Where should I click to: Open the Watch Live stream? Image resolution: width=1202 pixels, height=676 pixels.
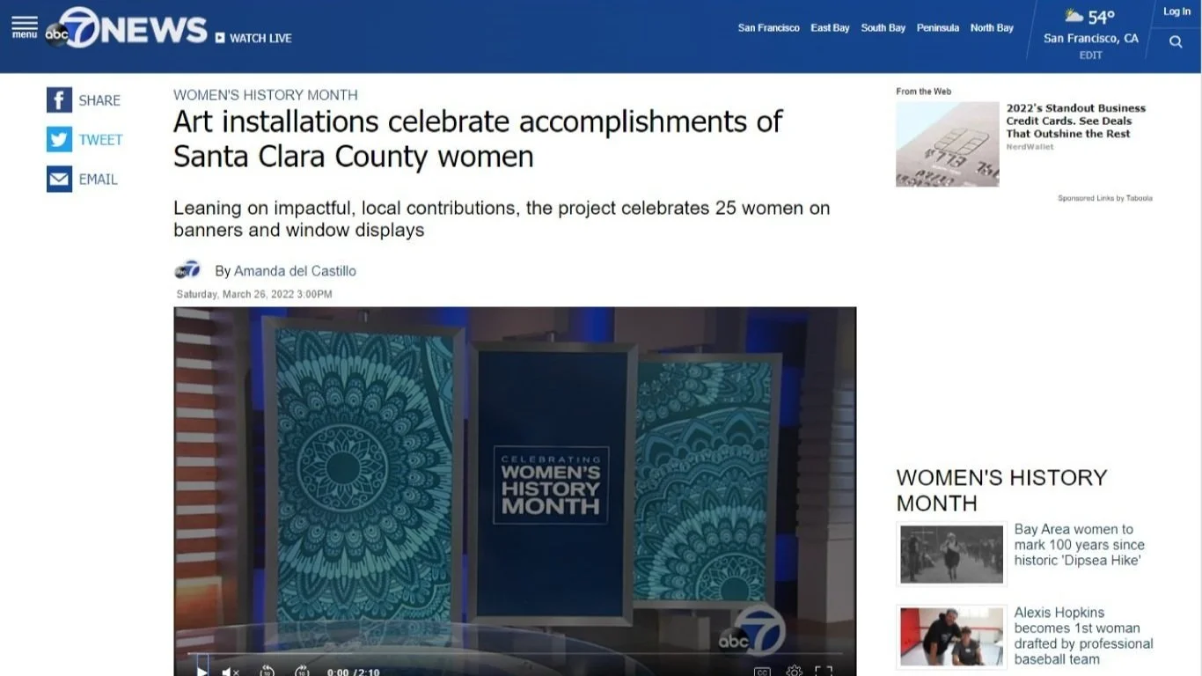click(x=253, y=38)
